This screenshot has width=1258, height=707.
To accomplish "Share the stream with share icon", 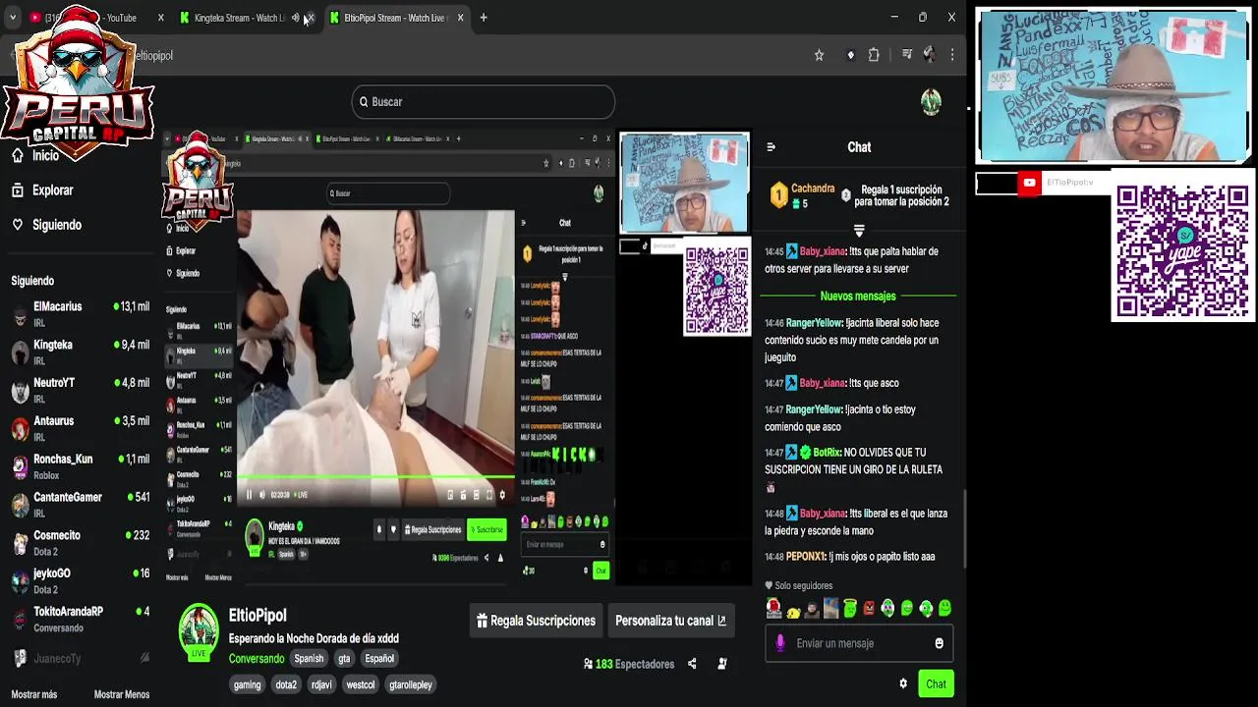I will tap(692, 664).
